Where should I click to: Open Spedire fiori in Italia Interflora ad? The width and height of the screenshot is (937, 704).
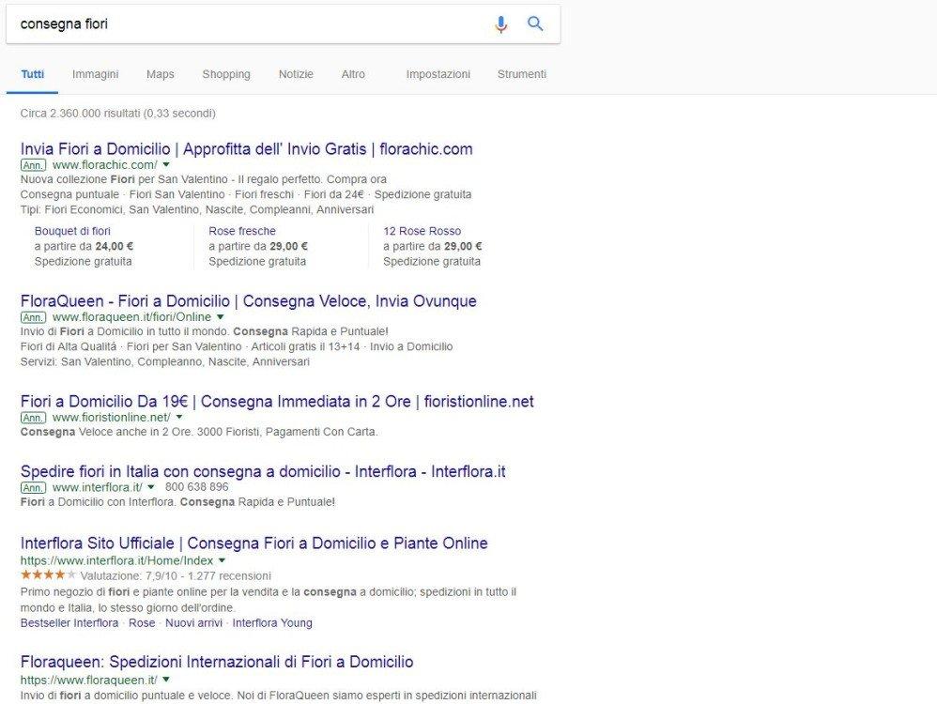point(263,471)
